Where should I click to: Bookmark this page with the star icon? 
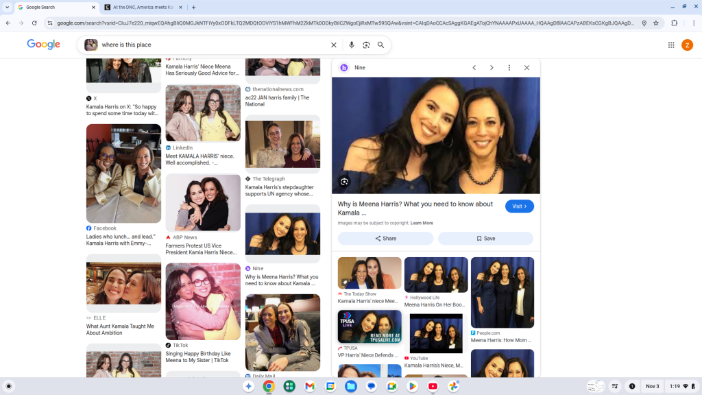click(x=656, y=23)
